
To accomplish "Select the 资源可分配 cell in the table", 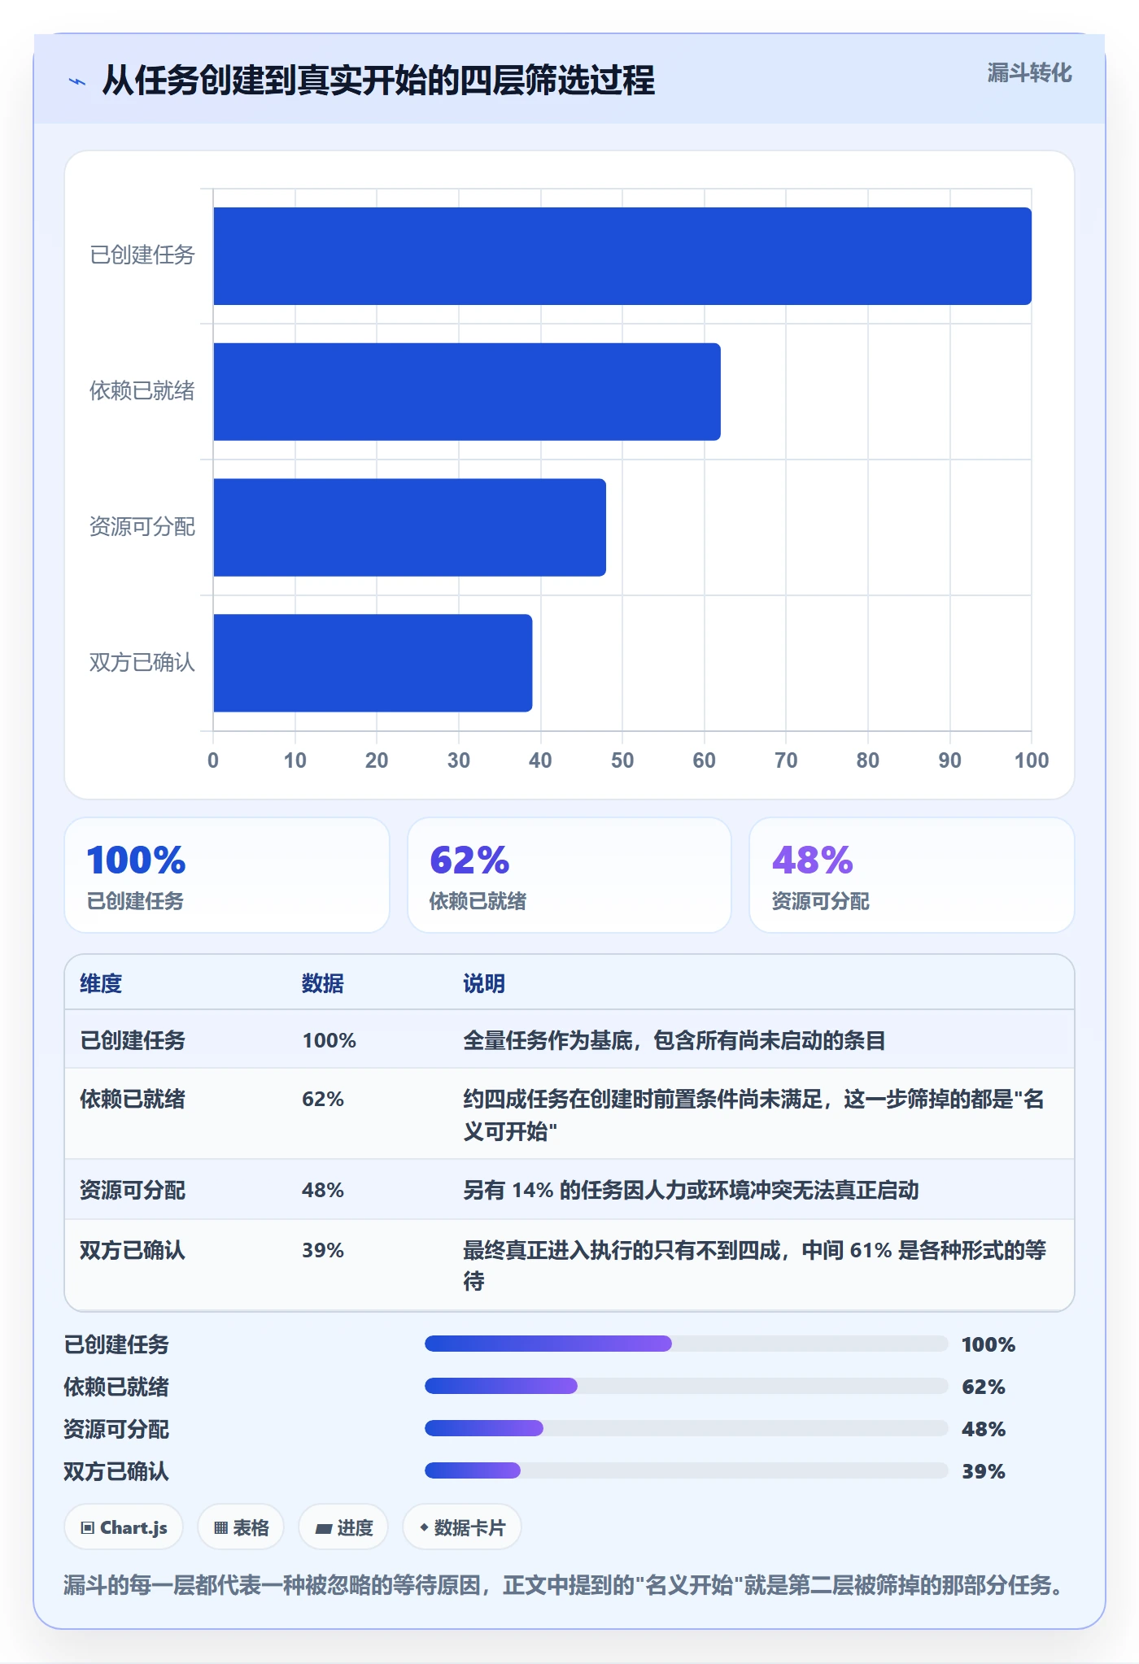I will click(133, 1190).
